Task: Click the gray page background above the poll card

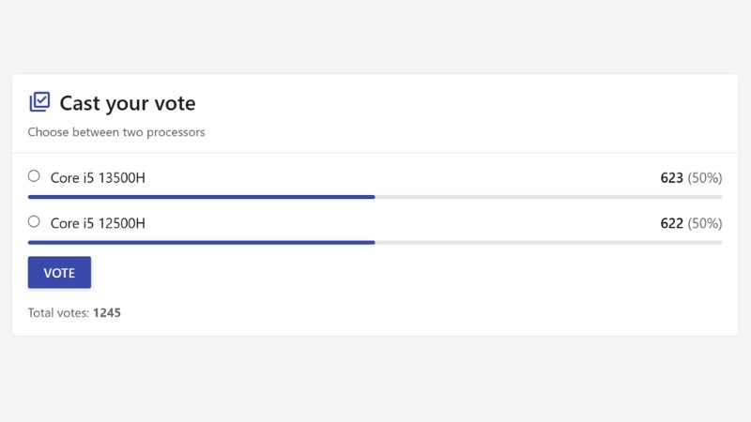Action: [x=375, y=38]
